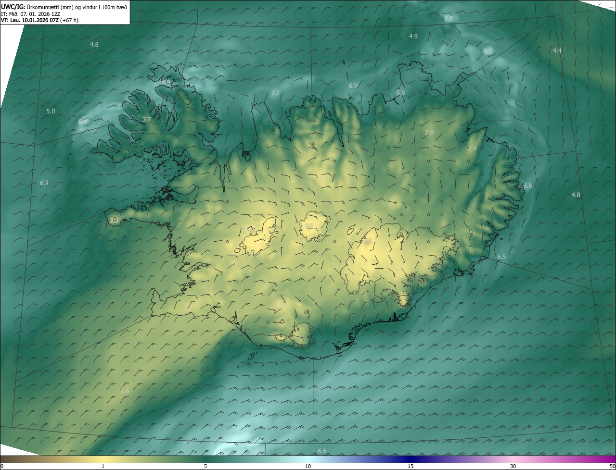
Task: Click the 6.5 value on the map
Action: coord(501,257)
